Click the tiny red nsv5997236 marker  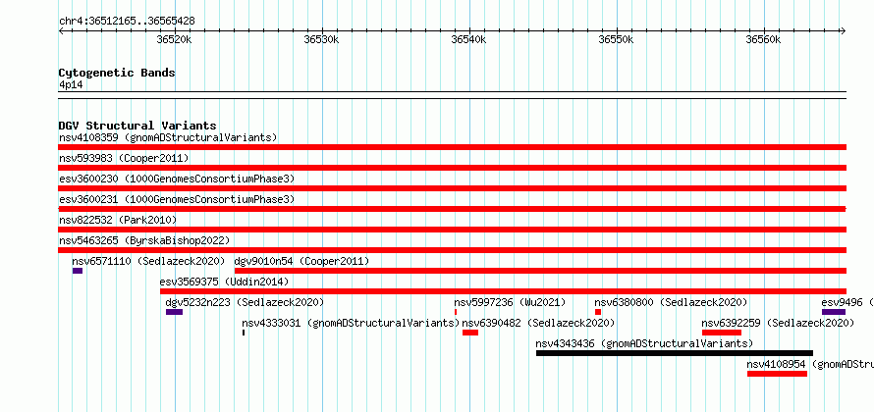(456, 312)
